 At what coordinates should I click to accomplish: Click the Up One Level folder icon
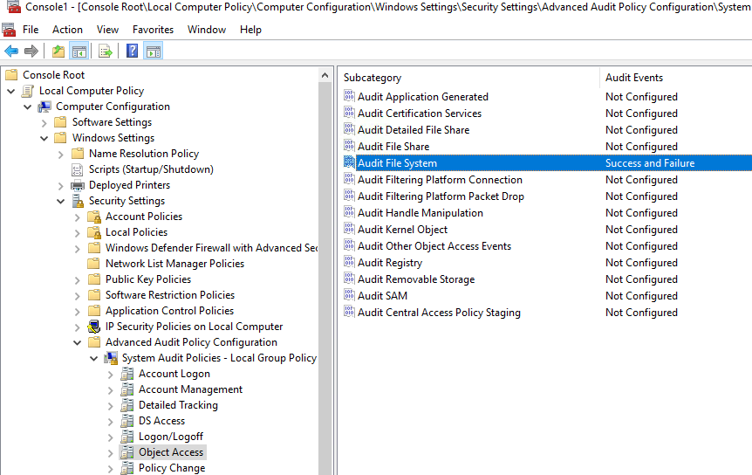click(58, 51)
